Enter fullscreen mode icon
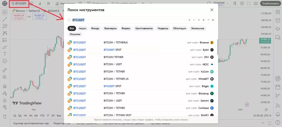282x127 pixels. coord(249,3)
